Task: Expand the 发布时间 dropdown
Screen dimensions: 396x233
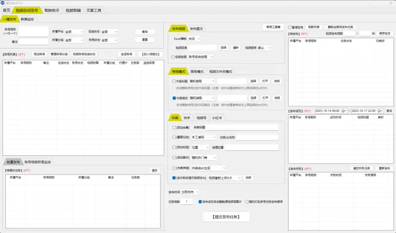Action: point(190,191)
